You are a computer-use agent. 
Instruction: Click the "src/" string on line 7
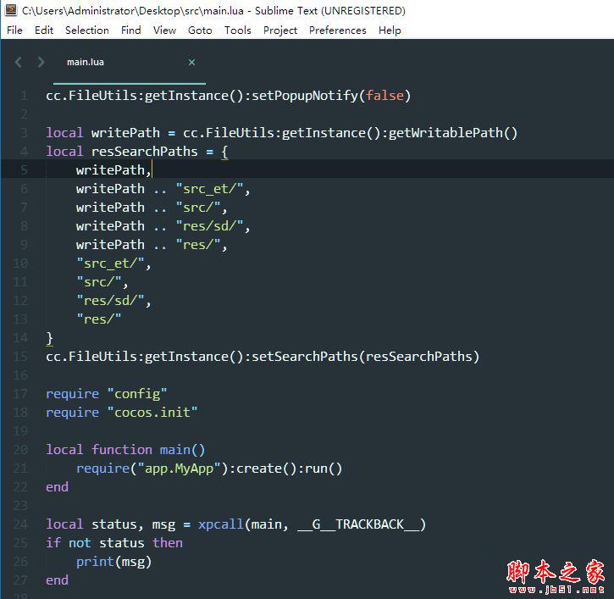[198, 208]
